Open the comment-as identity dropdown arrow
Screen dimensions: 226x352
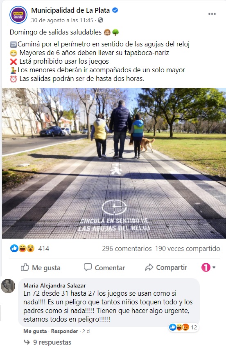pos(214,267)
